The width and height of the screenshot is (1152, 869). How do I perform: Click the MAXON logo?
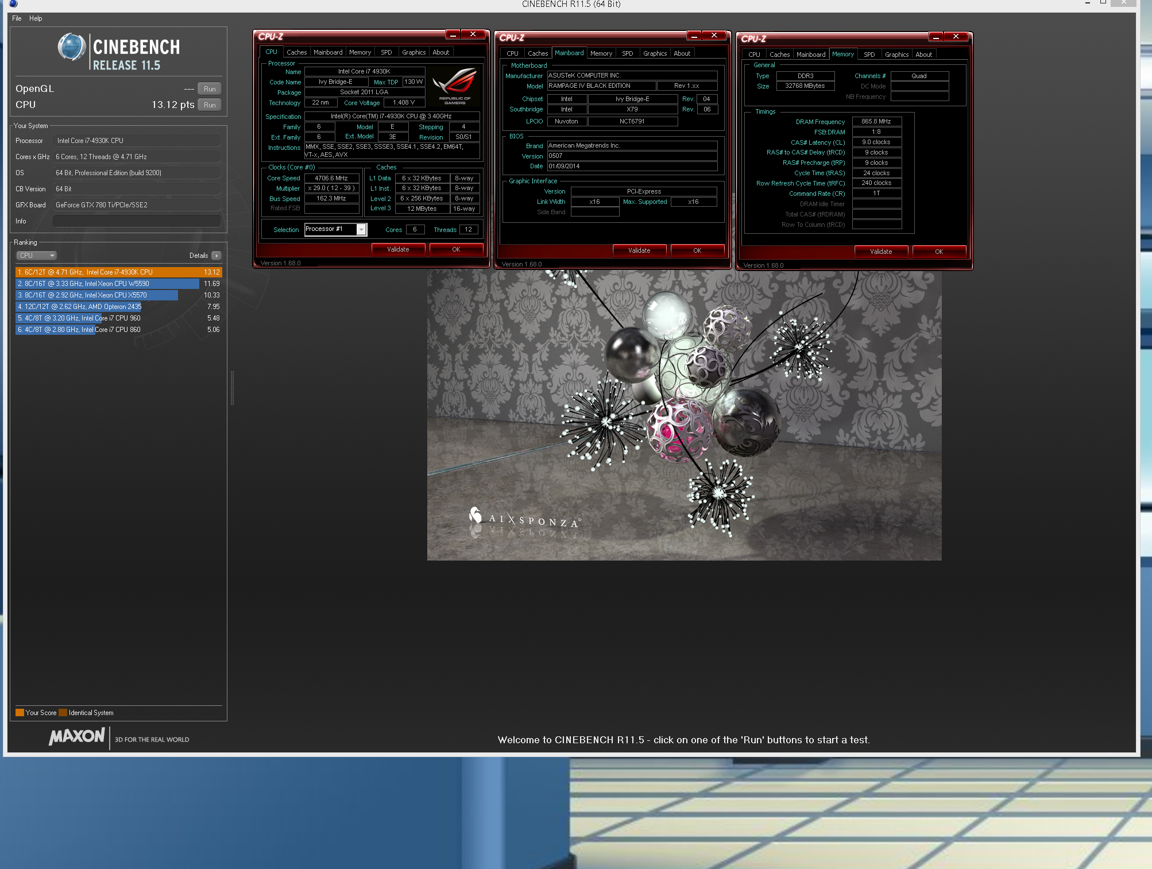pos(77,737)
